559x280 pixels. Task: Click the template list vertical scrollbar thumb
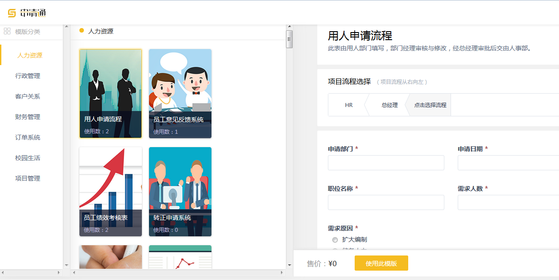(289, 39)
